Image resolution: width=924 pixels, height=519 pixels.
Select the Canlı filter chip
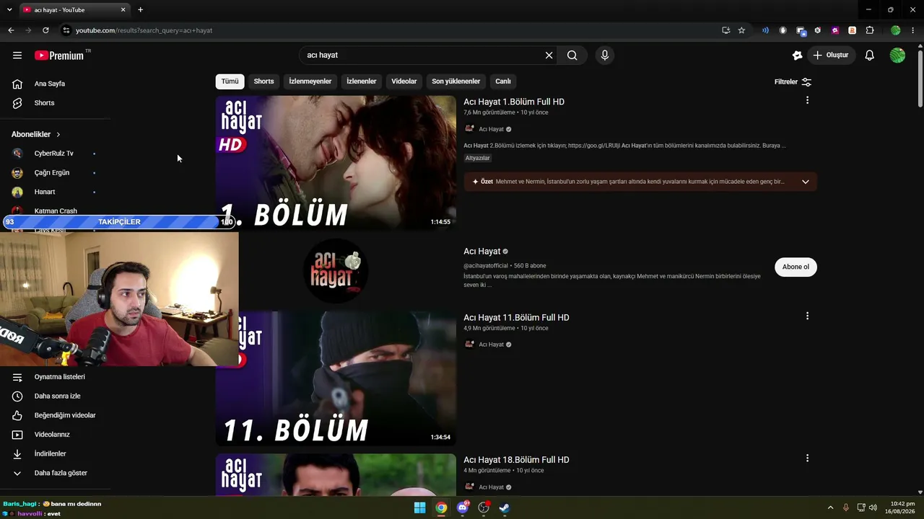(x=503, y=81)
